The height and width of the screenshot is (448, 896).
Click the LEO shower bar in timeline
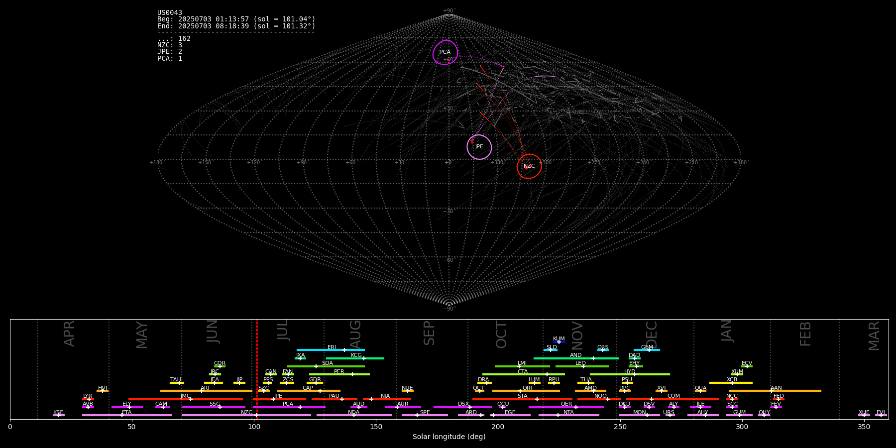[582, 366]
